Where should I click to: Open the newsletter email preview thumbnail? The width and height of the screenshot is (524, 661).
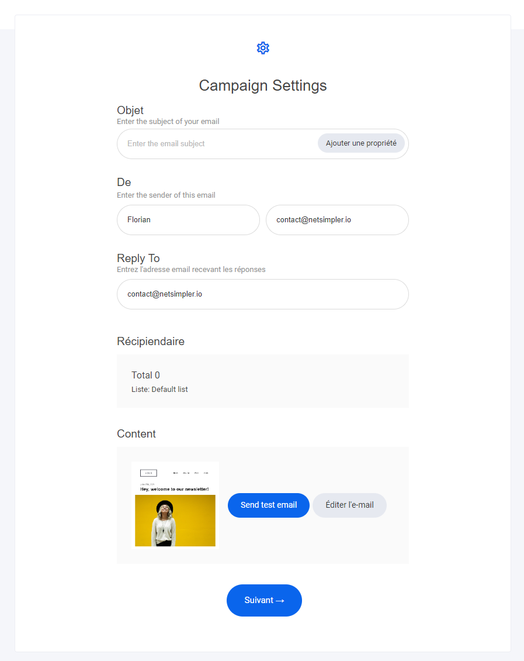[x=175, y=505]
